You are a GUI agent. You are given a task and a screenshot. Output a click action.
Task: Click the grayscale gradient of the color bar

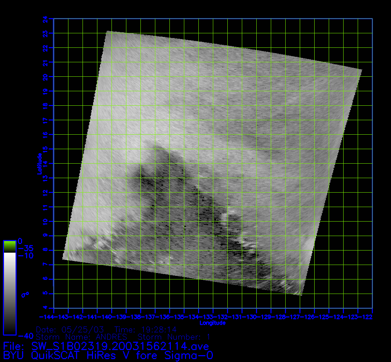coord(9,293)
